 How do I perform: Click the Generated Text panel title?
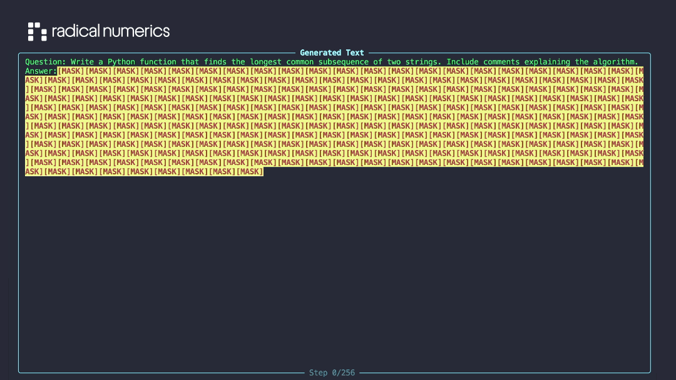point(332,52)
